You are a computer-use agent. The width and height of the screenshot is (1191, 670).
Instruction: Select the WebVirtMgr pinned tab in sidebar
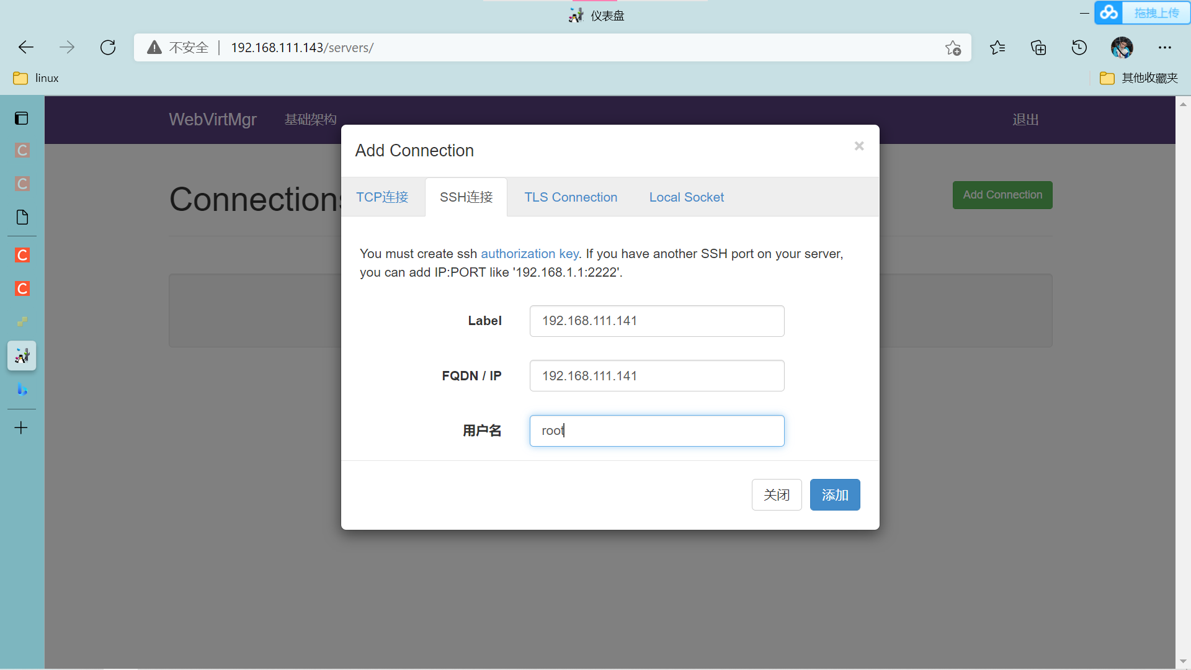pos(22,355)
